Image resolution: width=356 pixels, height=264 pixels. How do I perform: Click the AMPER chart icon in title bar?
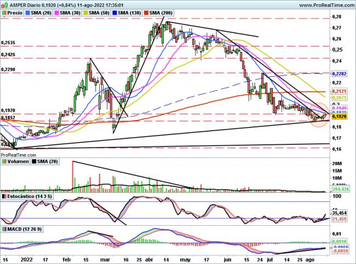point(5,4)
